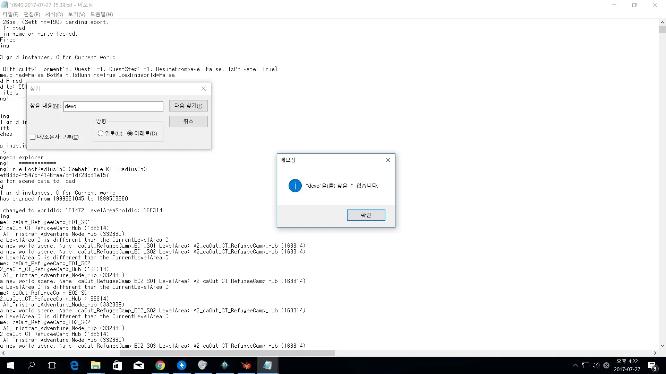Click the taskbar search magnifier icon
This screenshot has height=374, width=666.
point(31,365)
